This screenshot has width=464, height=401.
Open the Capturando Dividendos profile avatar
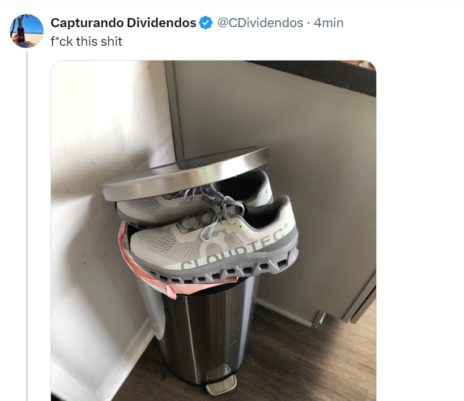(x=27, y=31)
